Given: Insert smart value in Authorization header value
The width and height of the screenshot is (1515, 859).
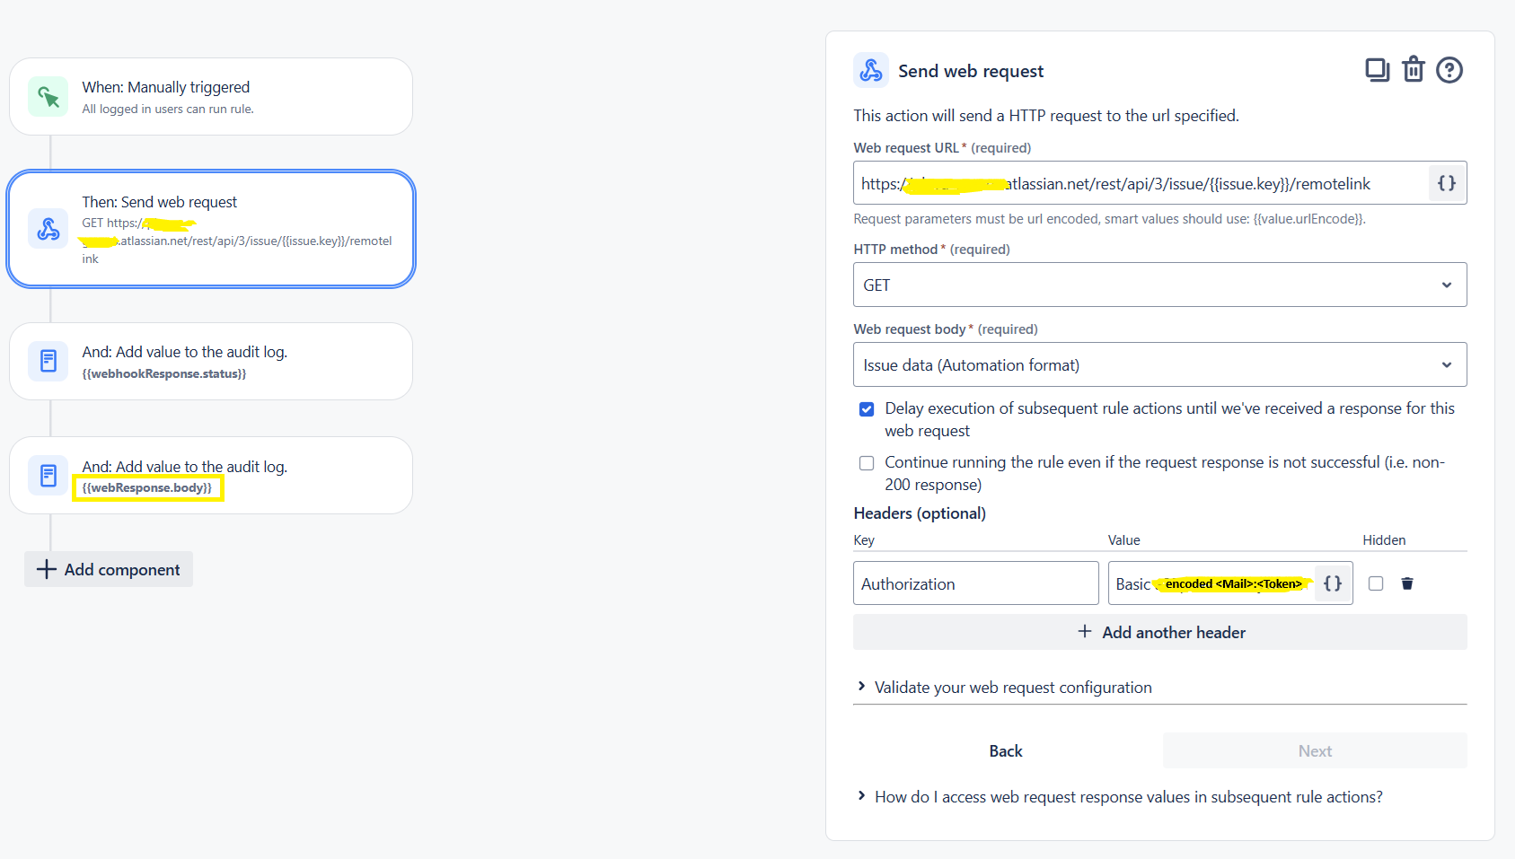Looking at the screenshot, I should [1333, 583].
